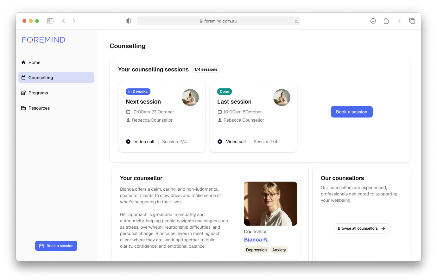437x280 pixels.
Task: Click the Foremind logo
Action: pos(44,40)
